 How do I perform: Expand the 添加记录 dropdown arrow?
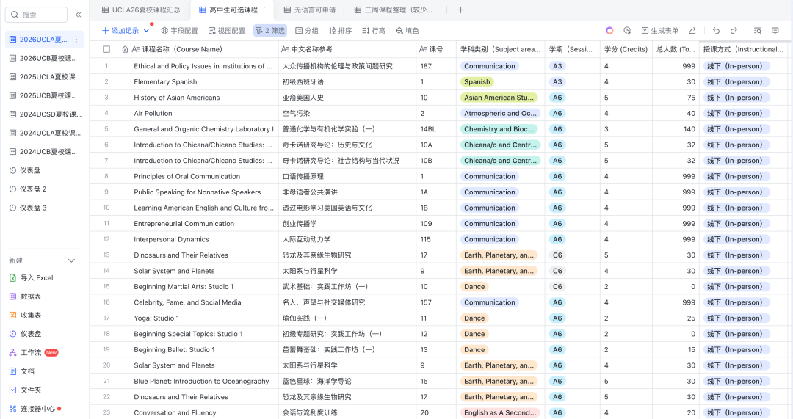pyautogui.click(x=146, y=31)
